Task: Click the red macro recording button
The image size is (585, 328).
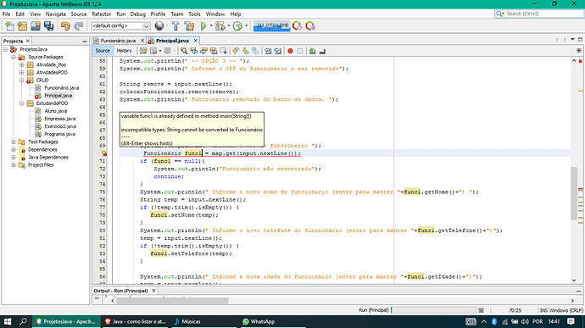Action: point(290,51)
